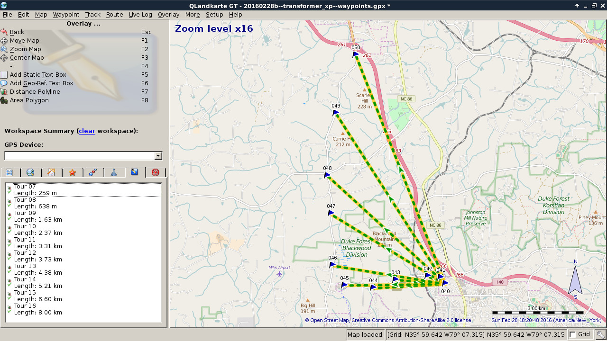The height and width of the screenshot is (341, 607).
Task: Start the Distance Polyline tool
Action: tap(35, 92)
